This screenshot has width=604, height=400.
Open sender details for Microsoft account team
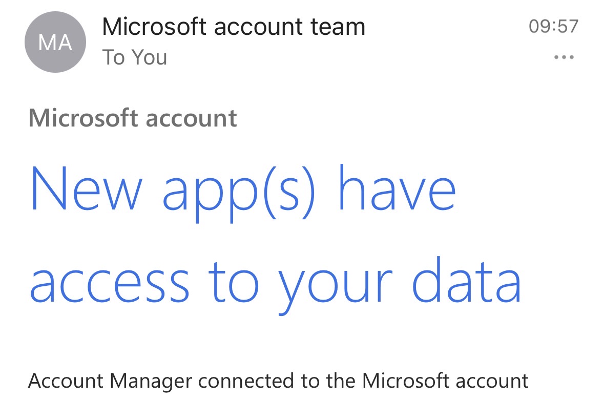234,27
